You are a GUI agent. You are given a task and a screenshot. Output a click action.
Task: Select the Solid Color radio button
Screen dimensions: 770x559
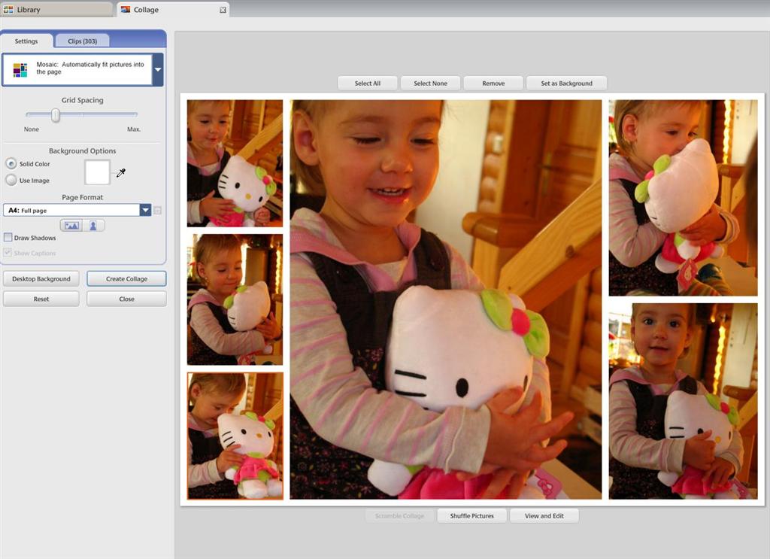pos(11,163)
